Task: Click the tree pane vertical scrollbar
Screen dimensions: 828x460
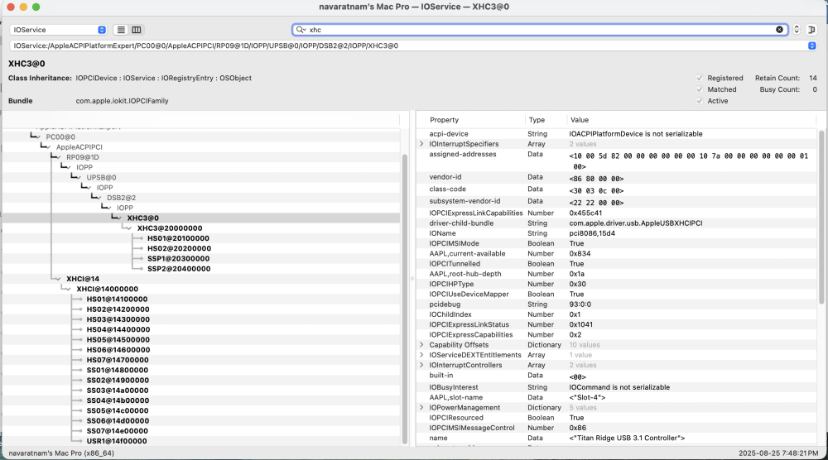Action: click(x=405, y=299)
